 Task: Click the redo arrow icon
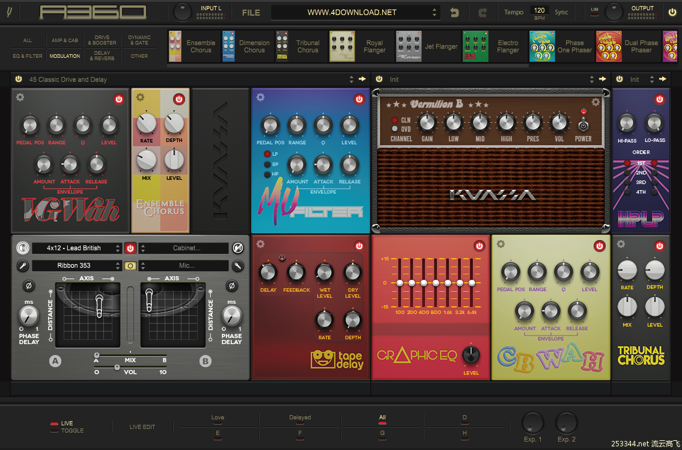(x=483, y=13)
